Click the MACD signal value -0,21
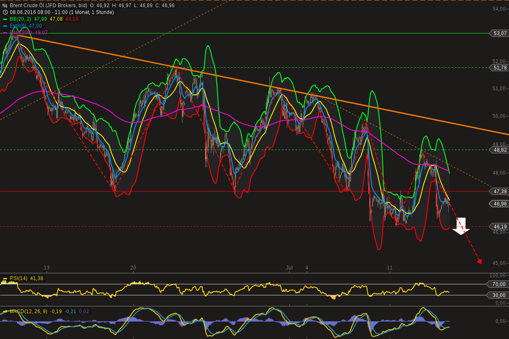The height and width of the screenshot is (339, 509). [x=71, y=311]
